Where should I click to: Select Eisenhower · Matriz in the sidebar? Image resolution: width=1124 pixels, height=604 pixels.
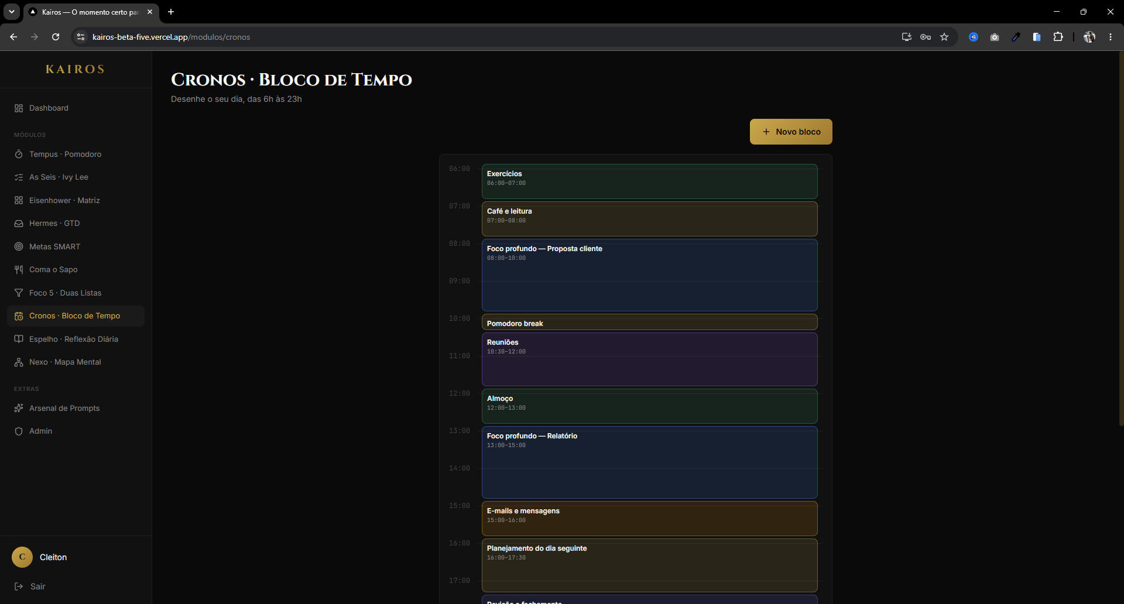pos(76,201)
